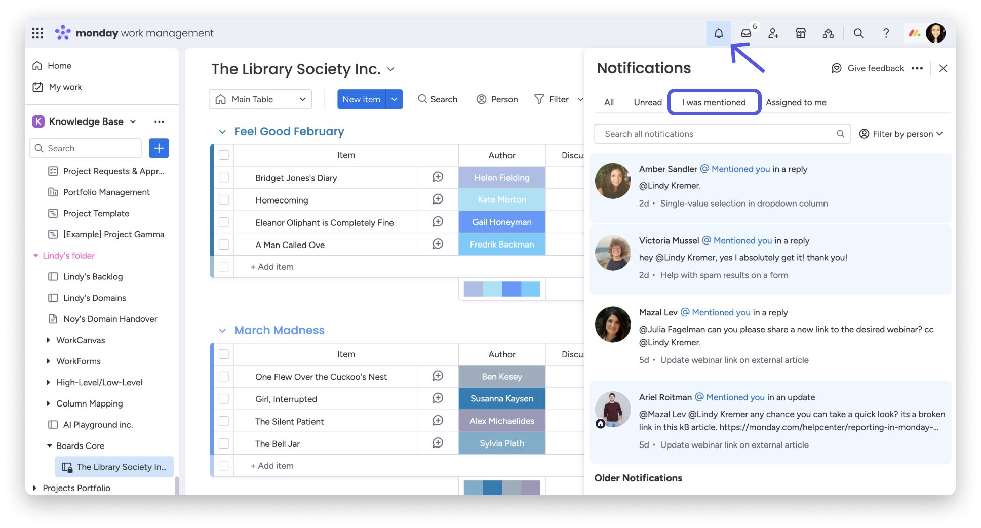
Task: Collapse the Feel Good February group
Action: pyautogui.click(x=222, y=132)
